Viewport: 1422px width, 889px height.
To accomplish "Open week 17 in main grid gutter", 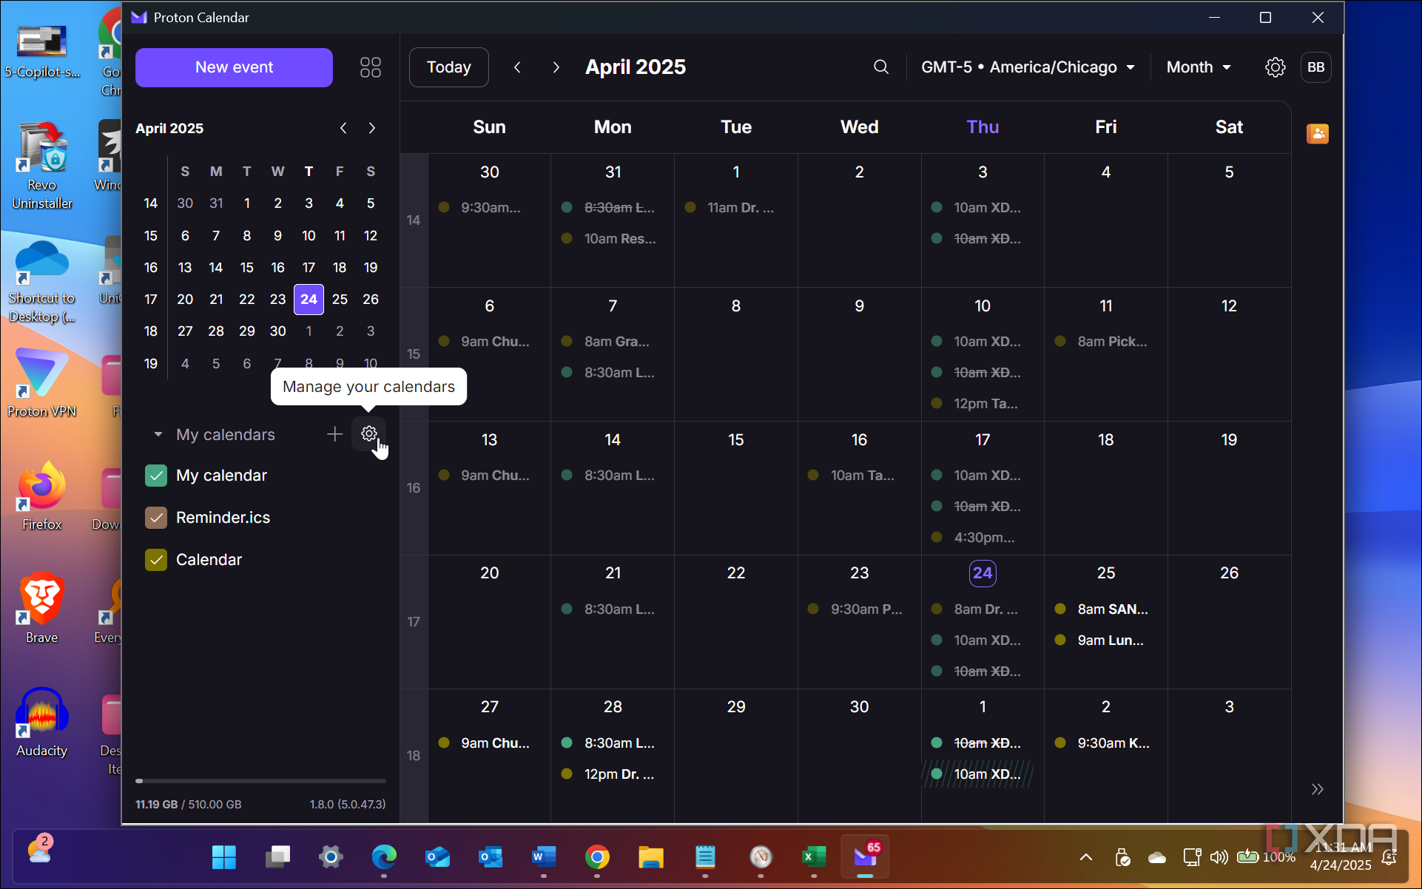I will pyautogui.click(x=414, y=622).
